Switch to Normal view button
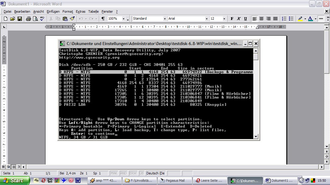 [3, 167]
